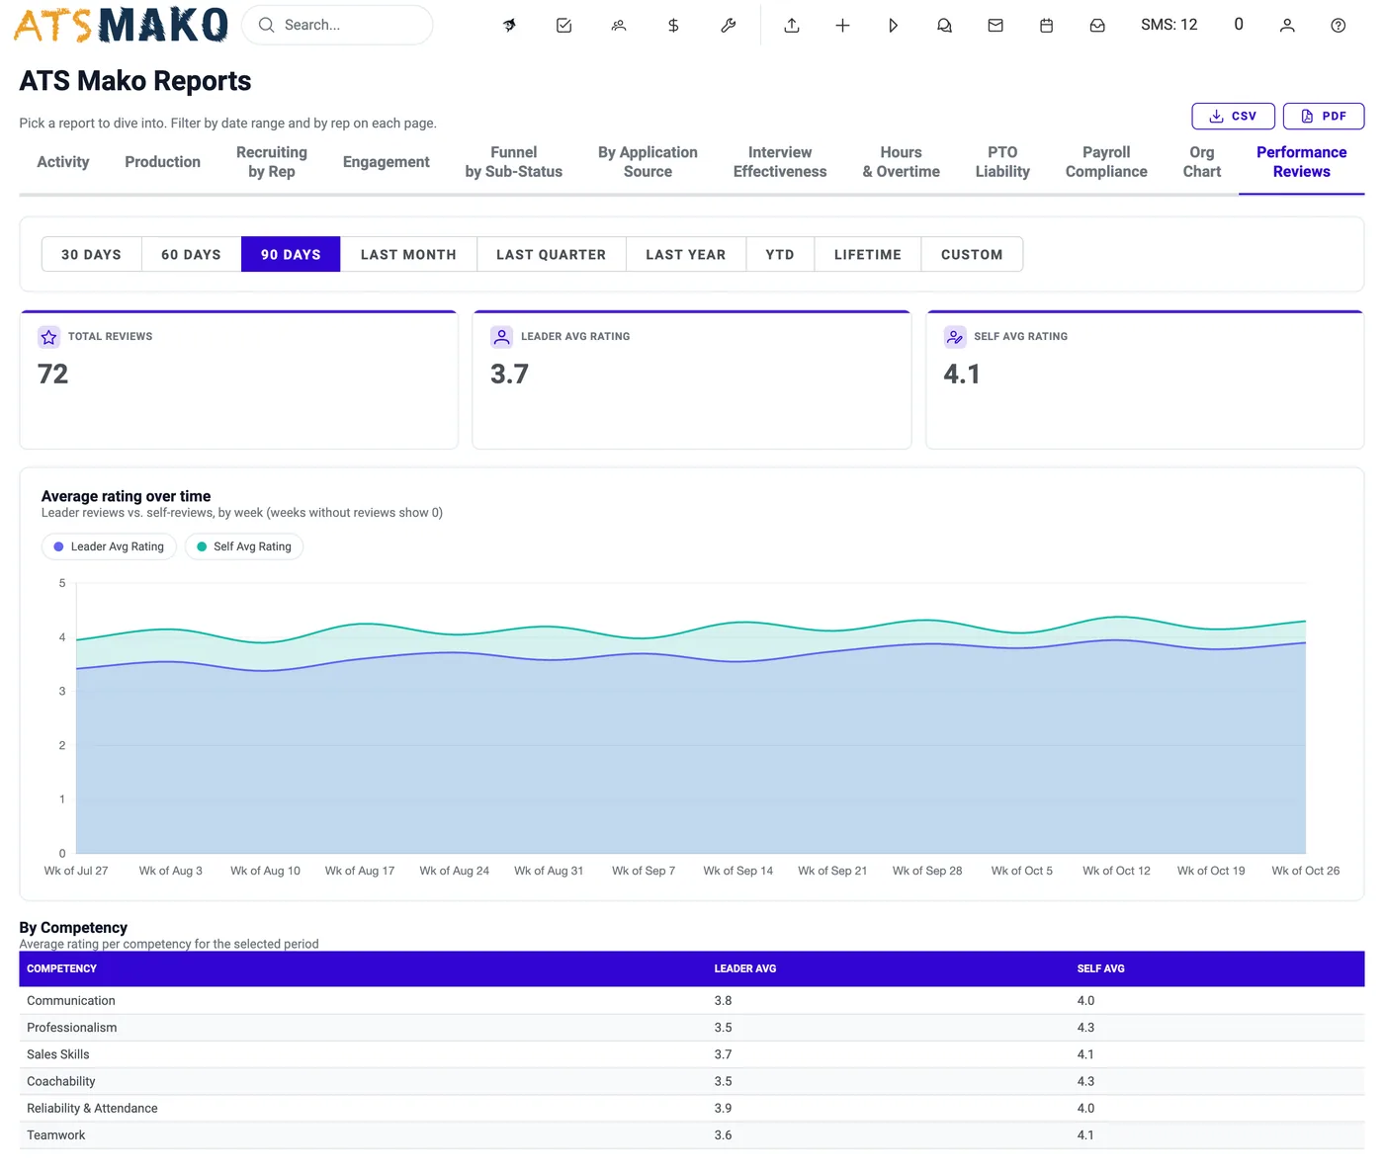Click the Self Avg Rating value 4.1
This screenshot has height=1172, width=1384.
point(962,375)
